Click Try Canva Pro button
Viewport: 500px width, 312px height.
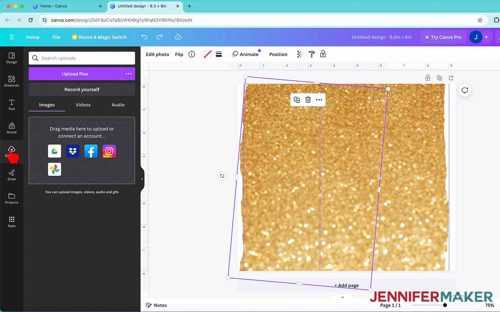point(443,37)
